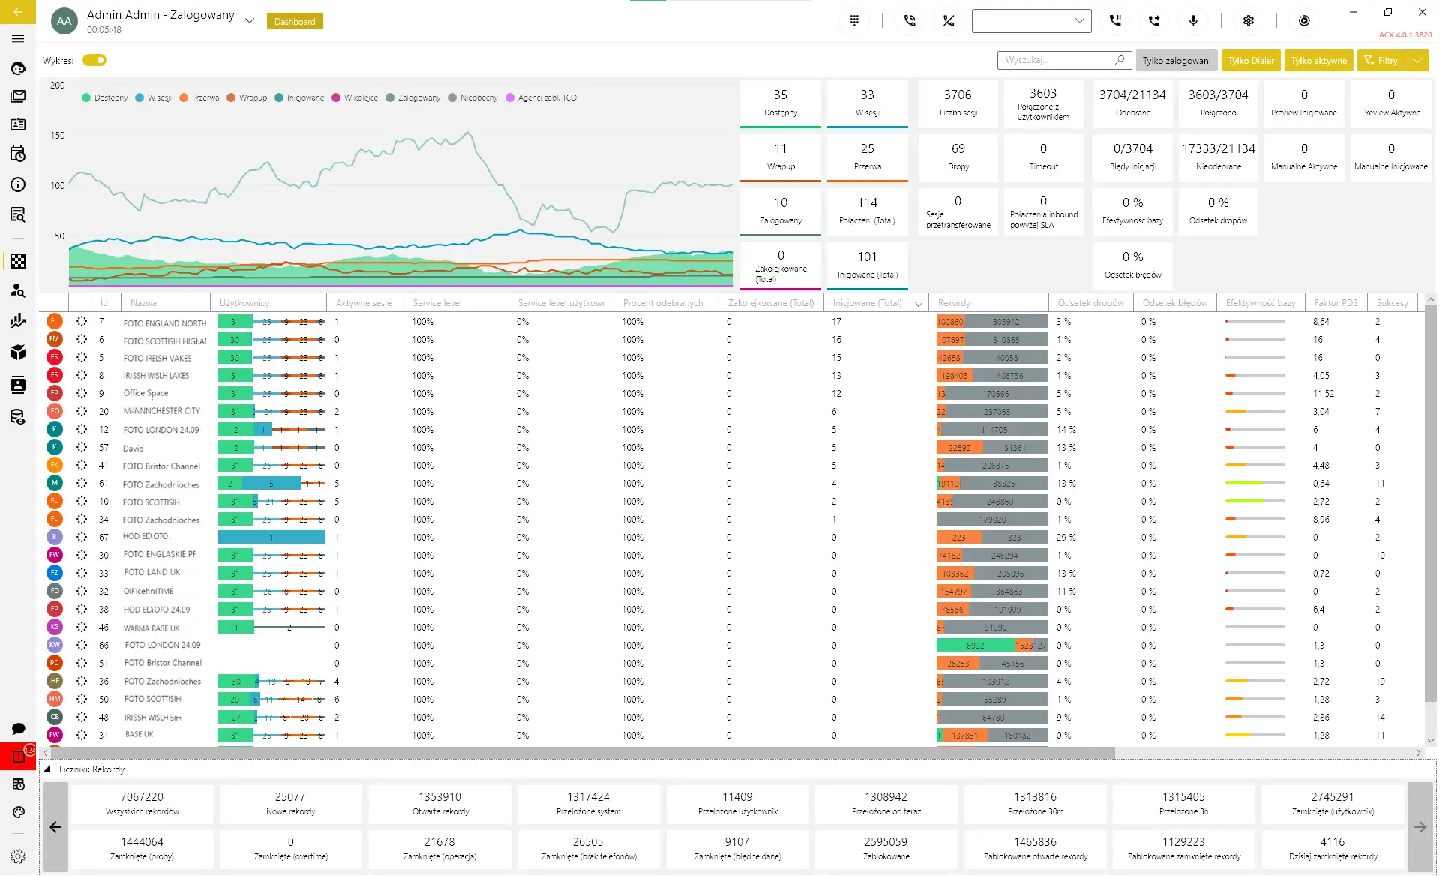Open the Dashboard tab
The image size is (1440, 876).
pos(295,22)
